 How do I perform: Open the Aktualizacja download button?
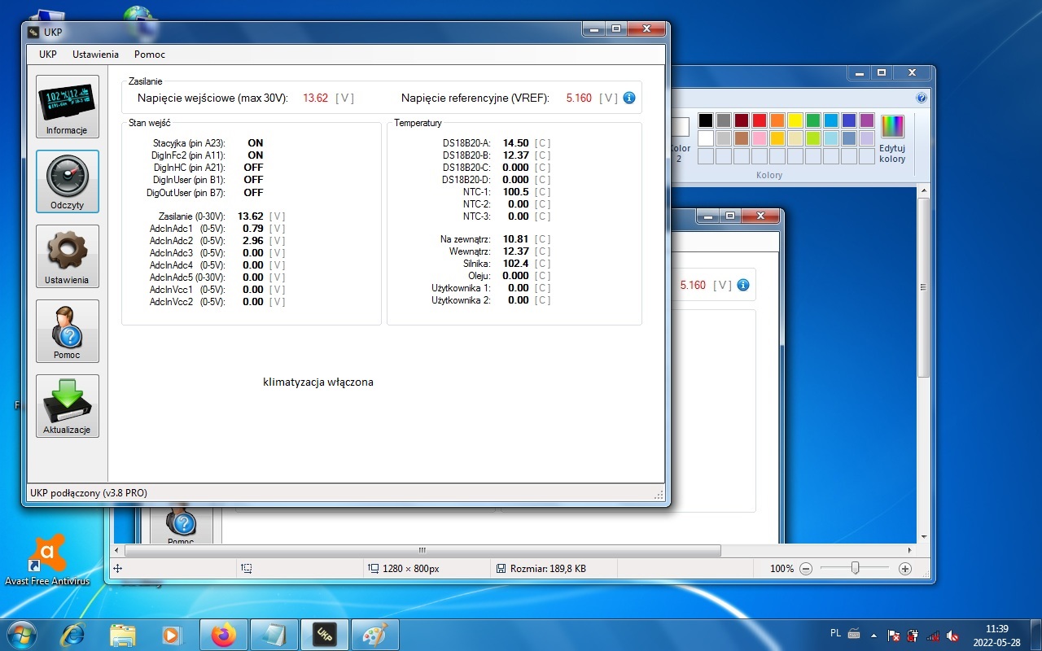67,406
